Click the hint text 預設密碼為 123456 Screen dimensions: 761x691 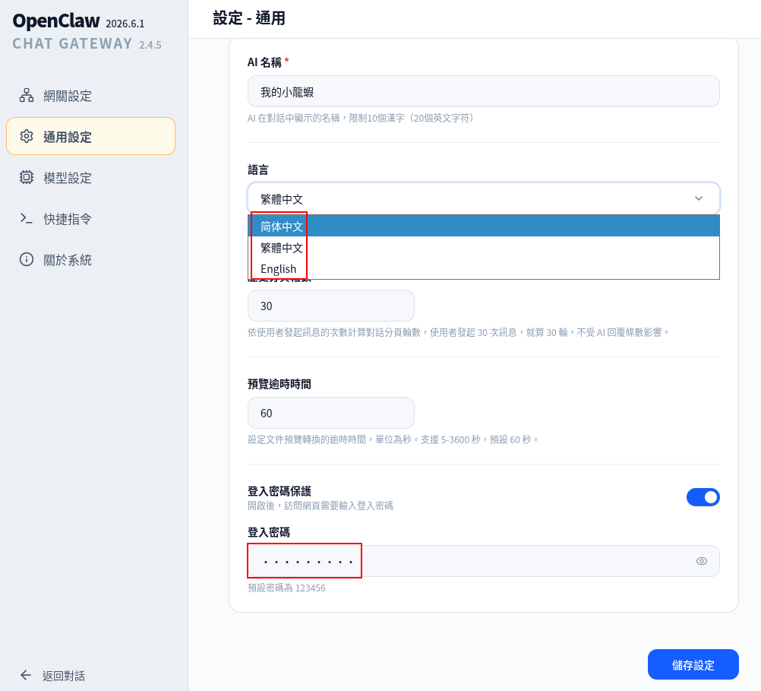pyautogui.click(x=286, y=588)
